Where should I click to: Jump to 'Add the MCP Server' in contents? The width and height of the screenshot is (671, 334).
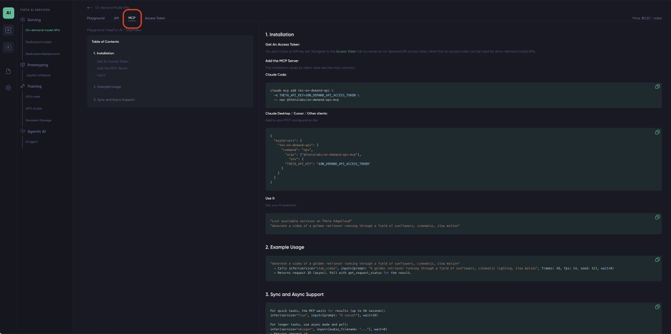tap(112, 68)
